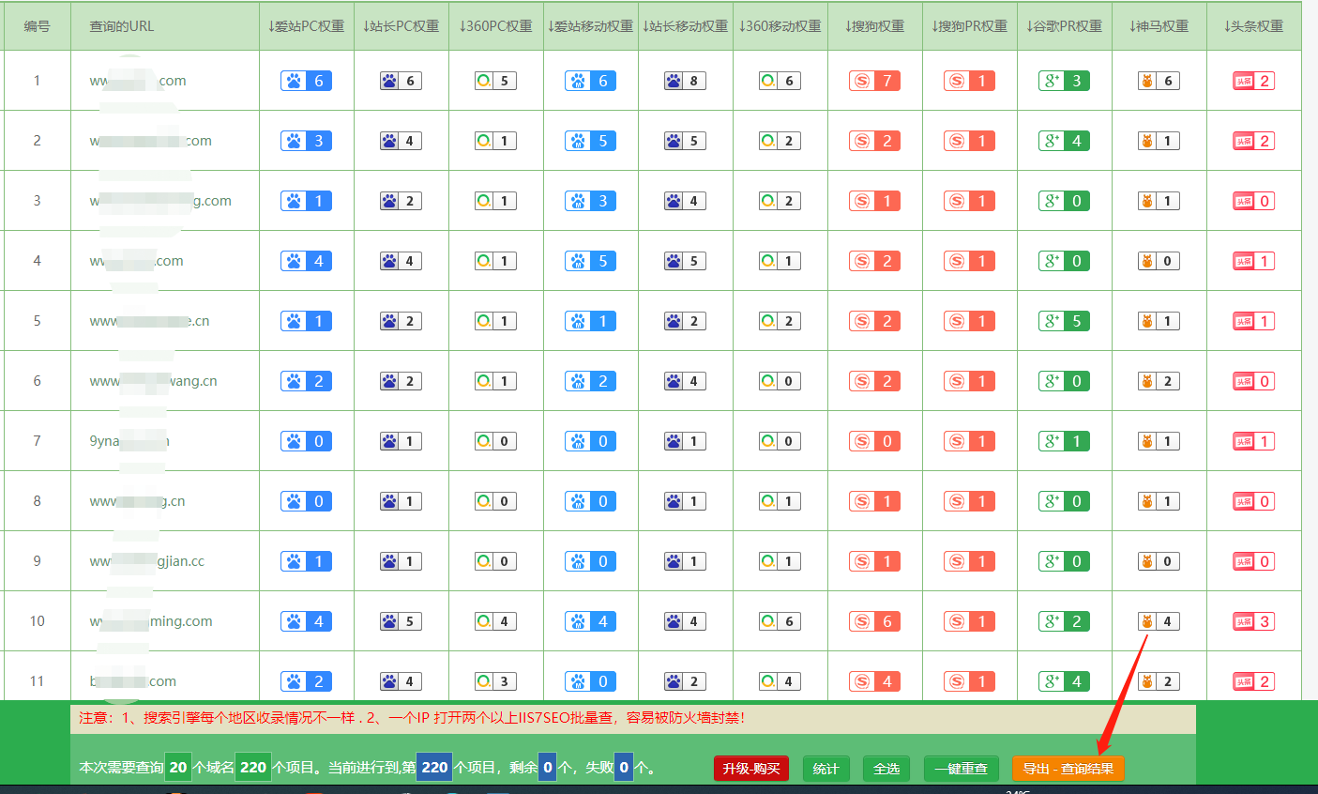
Task: Select all rows with 全选 button
Action: pos(886,769)
